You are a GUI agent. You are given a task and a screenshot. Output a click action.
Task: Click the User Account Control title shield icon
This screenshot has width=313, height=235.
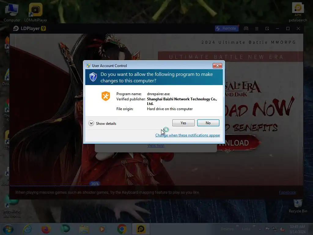tap(88, 65)
